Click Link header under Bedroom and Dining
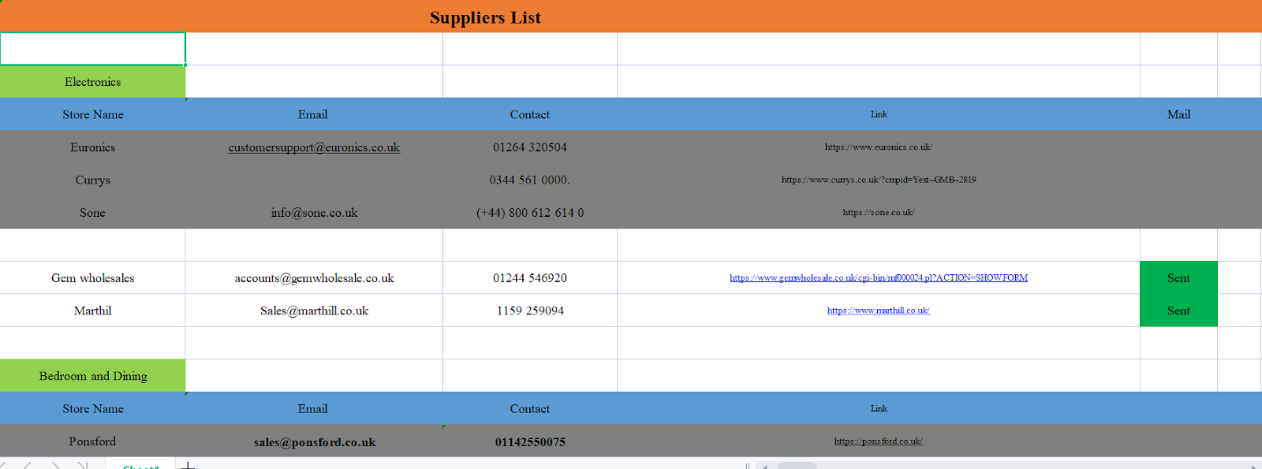 pos(879,409)
